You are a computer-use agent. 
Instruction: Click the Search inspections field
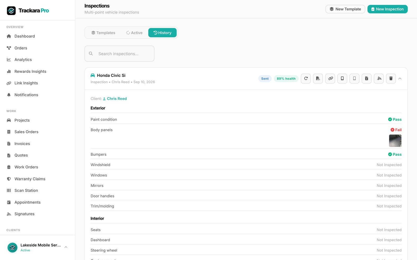click(x=119, y=54)
